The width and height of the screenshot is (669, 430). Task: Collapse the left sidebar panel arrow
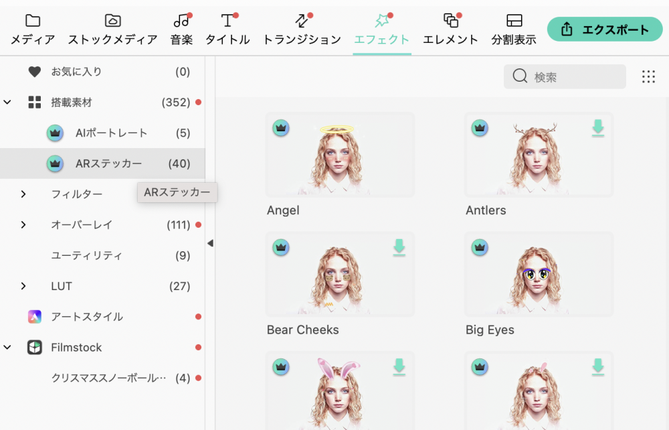tap(210, 243)
